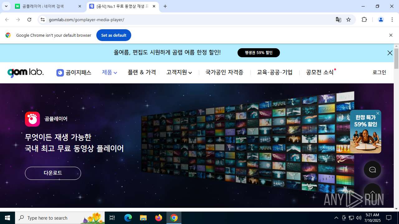
Task: Close the 한정 특가 floating ad
Action: pos(378,113)
